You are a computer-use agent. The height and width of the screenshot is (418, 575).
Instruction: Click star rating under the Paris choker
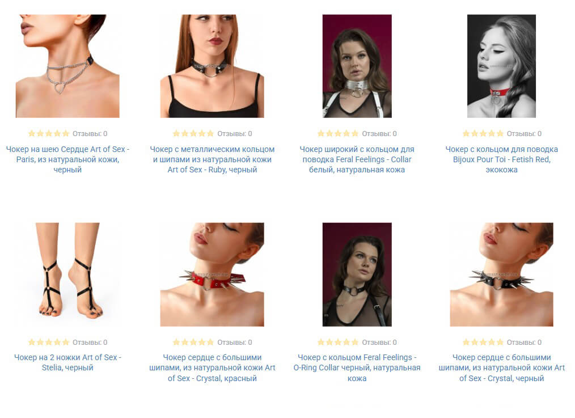[x=48, y=133]
